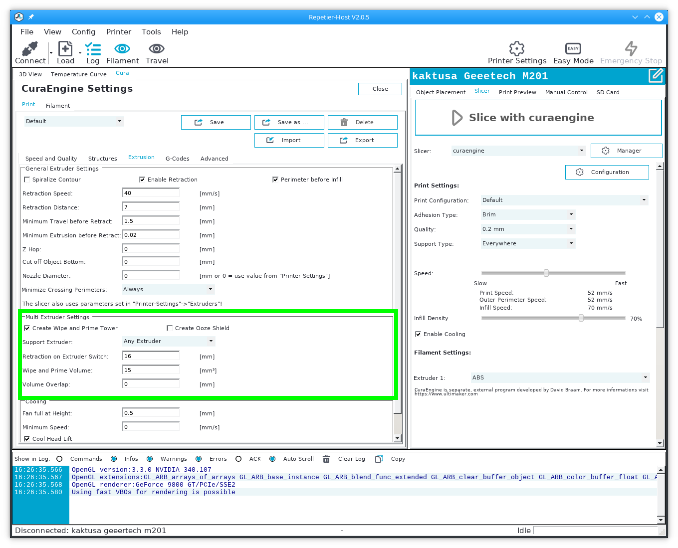Open slicer Configuration
Viewport: 678px width, 548px height.
[x=607, y=172]
